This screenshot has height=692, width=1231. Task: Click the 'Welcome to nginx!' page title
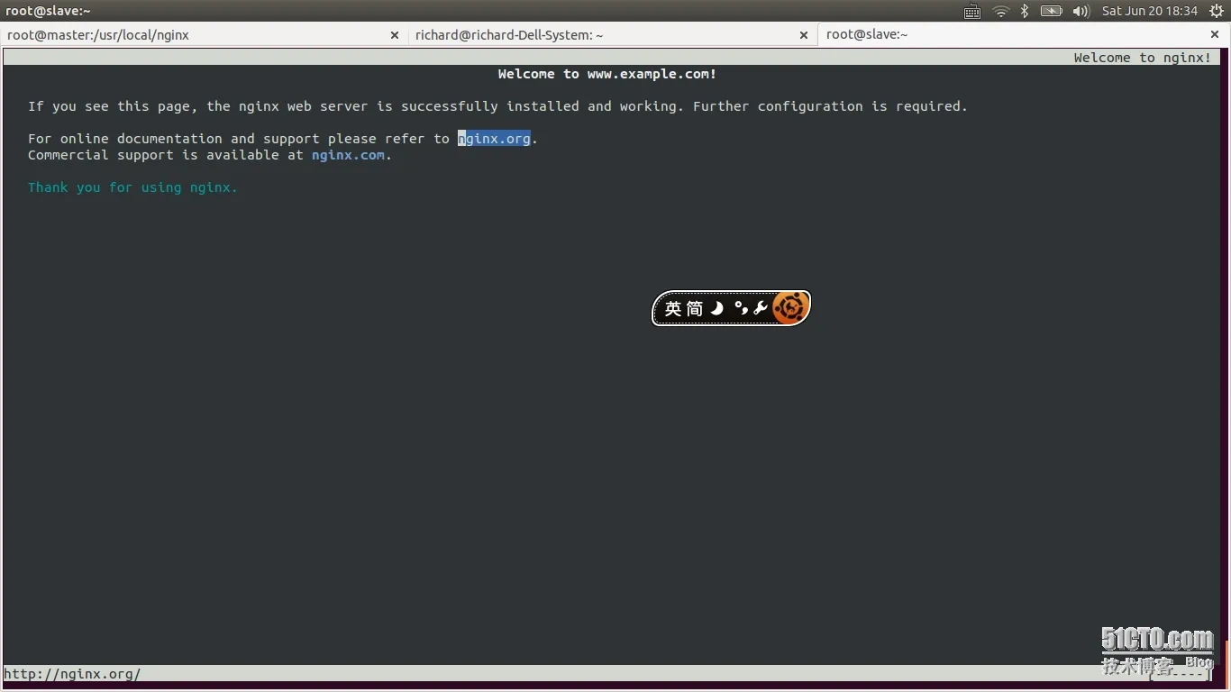coord(1143,58)
